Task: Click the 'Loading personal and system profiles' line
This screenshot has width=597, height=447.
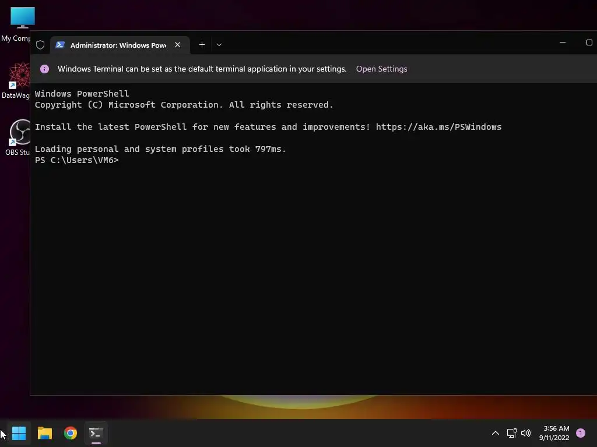Action: (160, 149)
